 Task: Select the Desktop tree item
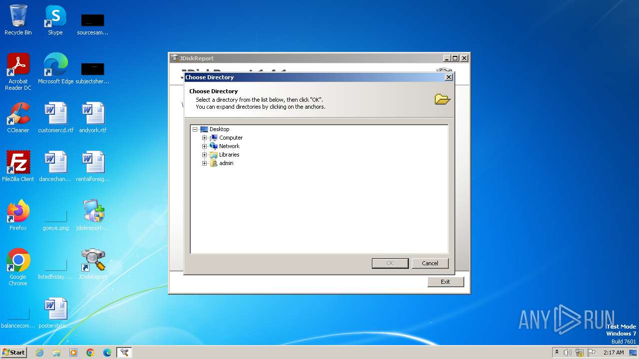219,129
